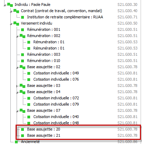Click code S21.G00.81 beside Cotisation individuelle : 072

[x=127, y=98]
